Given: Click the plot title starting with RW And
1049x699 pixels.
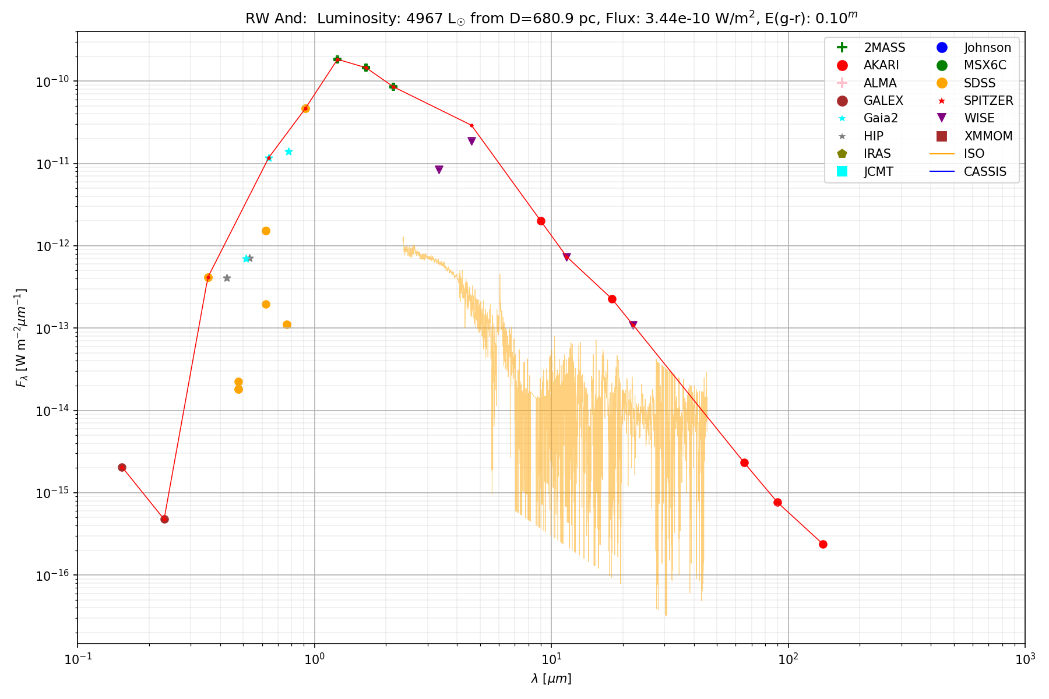Looking at the screenshot, I should pos(551,18).
